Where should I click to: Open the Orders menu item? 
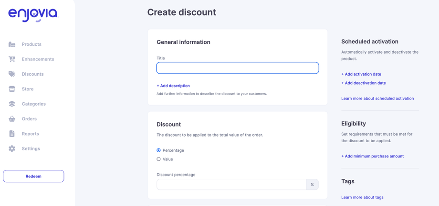29,119
